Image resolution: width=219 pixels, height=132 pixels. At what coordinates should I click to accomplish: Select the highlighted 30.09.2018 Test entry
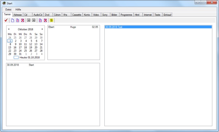(158, 27)
